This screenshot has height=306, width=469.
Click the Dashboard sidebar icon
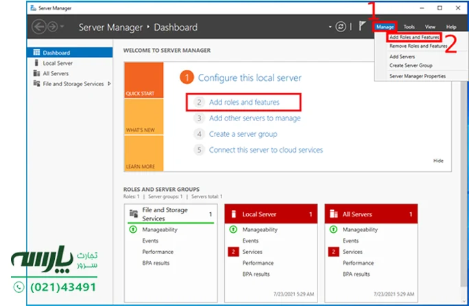pos(36,53)
